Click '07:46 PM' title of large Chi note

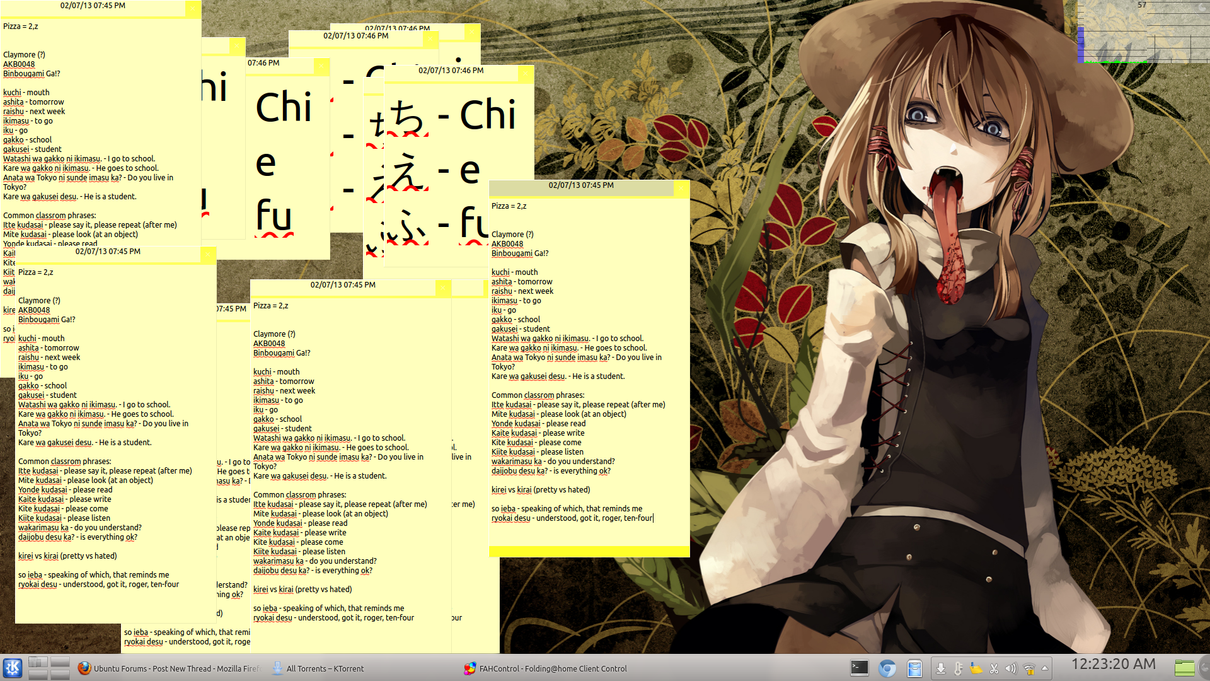(x=263, y=63)
